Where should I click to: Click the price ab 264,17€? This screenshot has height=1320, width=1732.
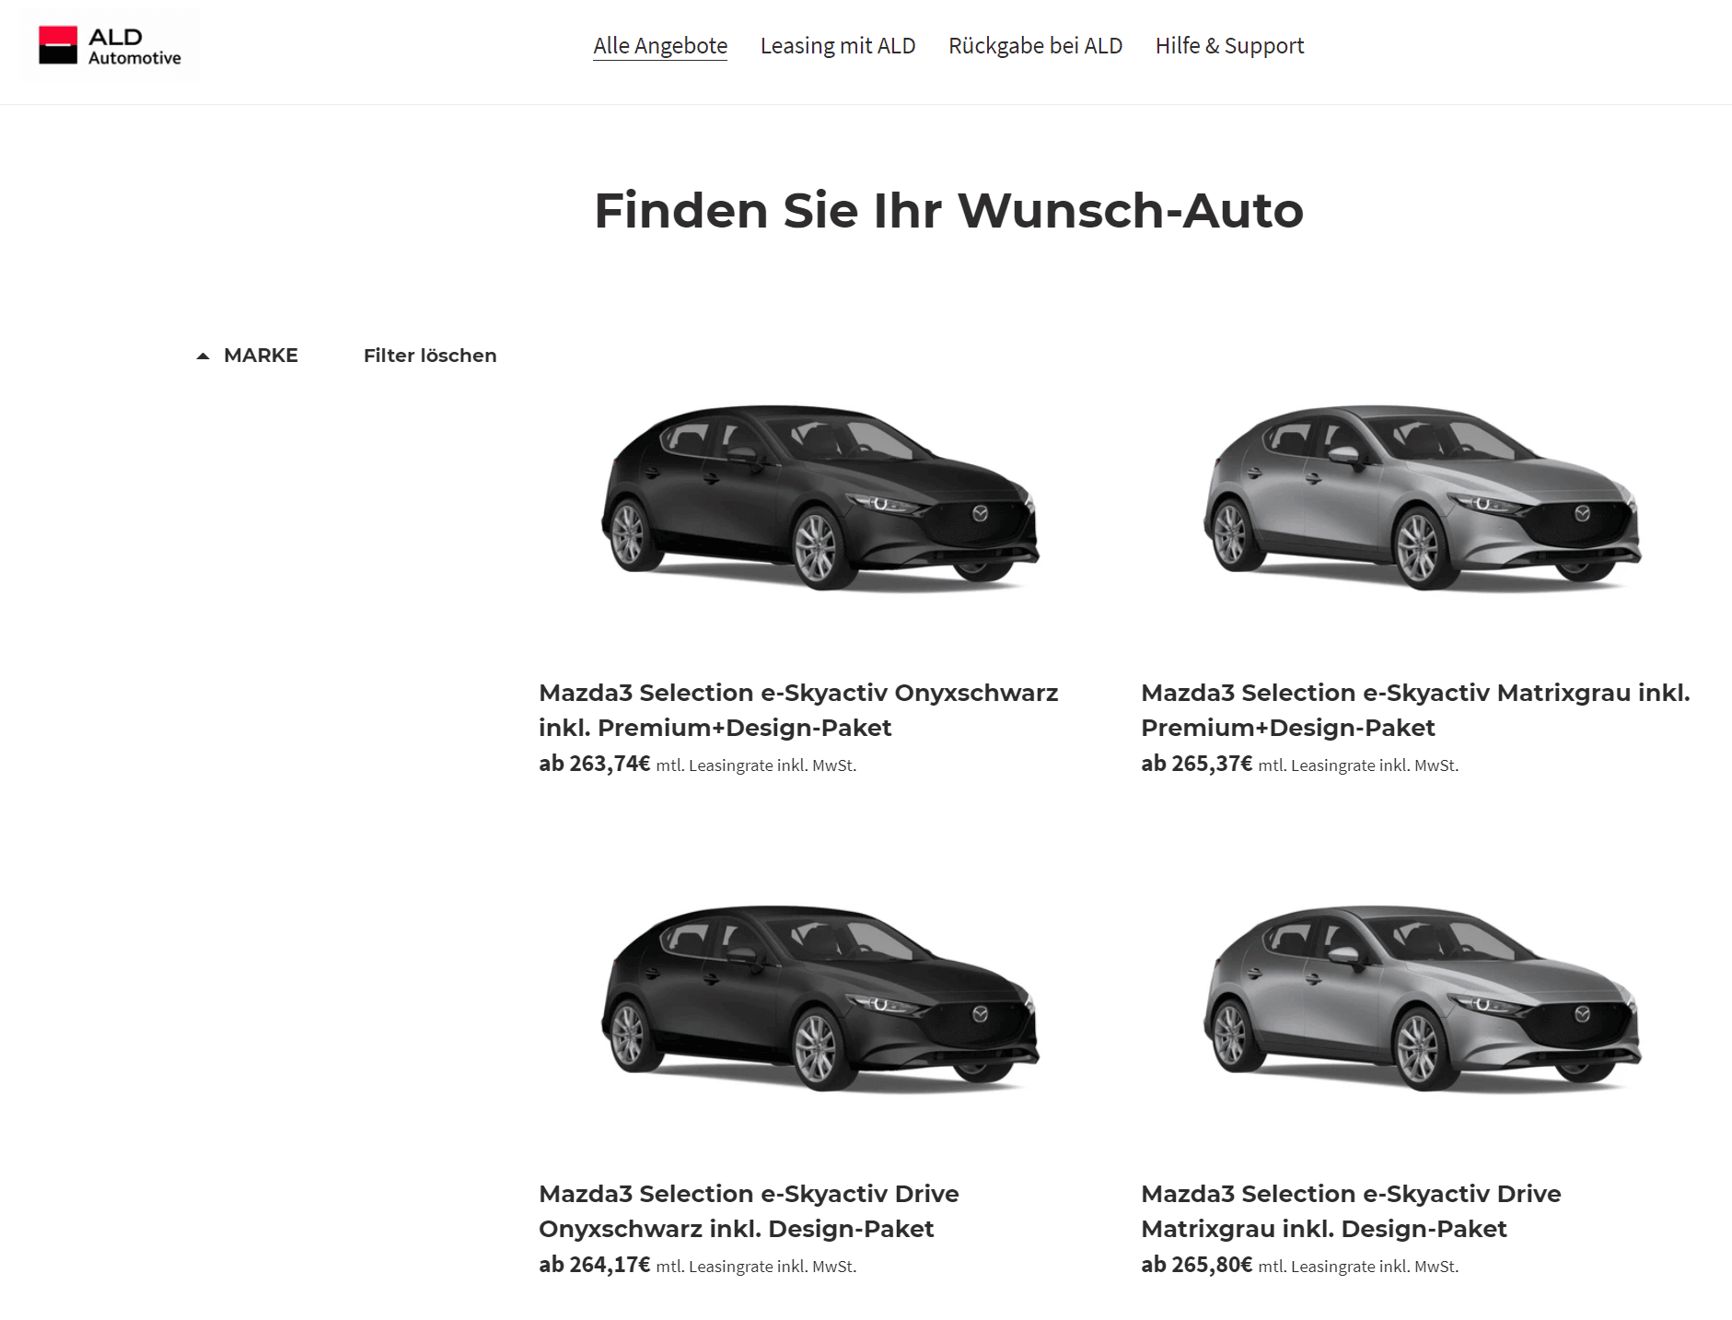pos(595,1265)
